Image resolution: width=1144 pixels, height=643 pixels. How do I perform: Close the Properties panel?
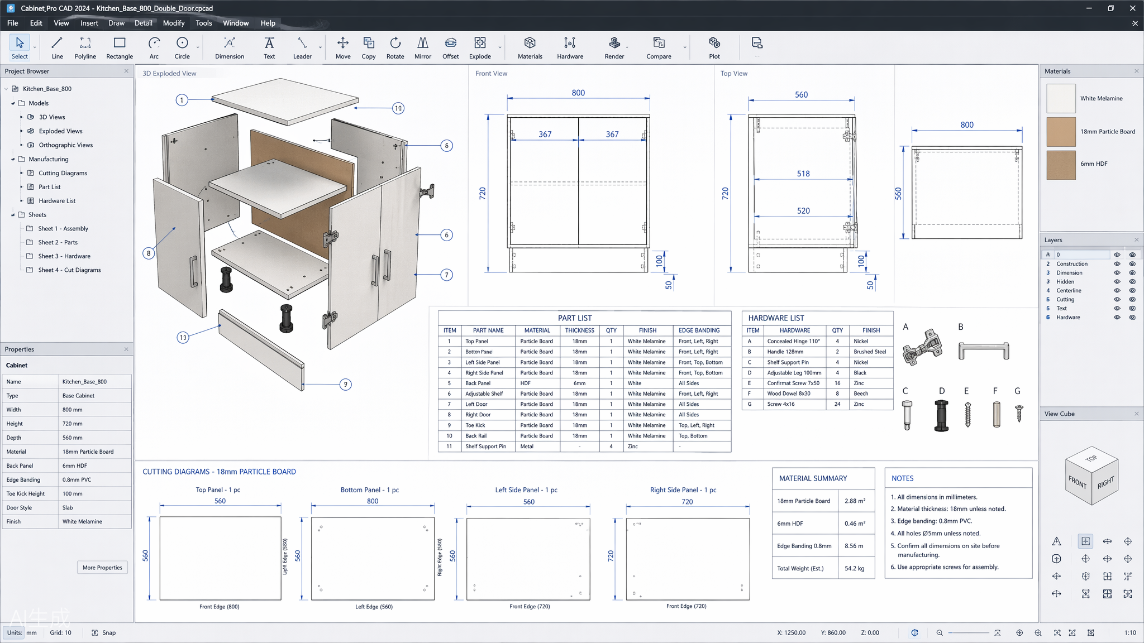pyautogui.click(x=126, y=349)
